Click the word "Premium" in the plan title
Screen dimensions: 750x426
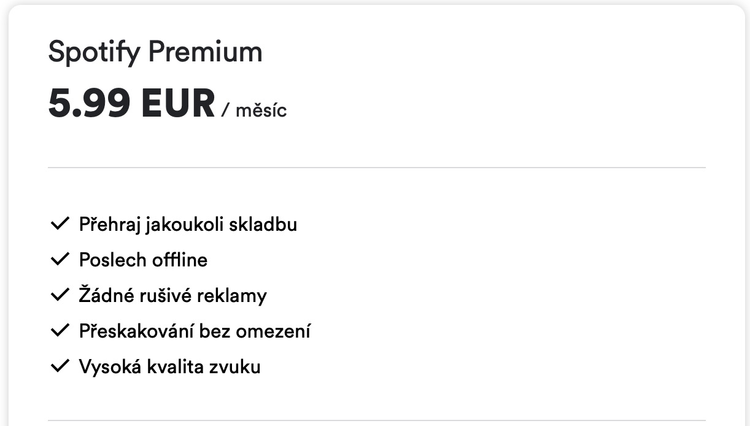click(x=205, y=52)
